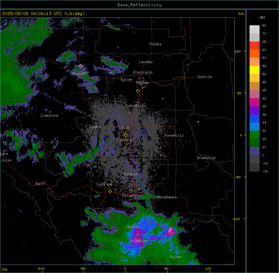The width and height of the screenshot is (279, 273).
Task: Pick the bright green 30-20 dBZ legend swatch
Action: [254, 135]
